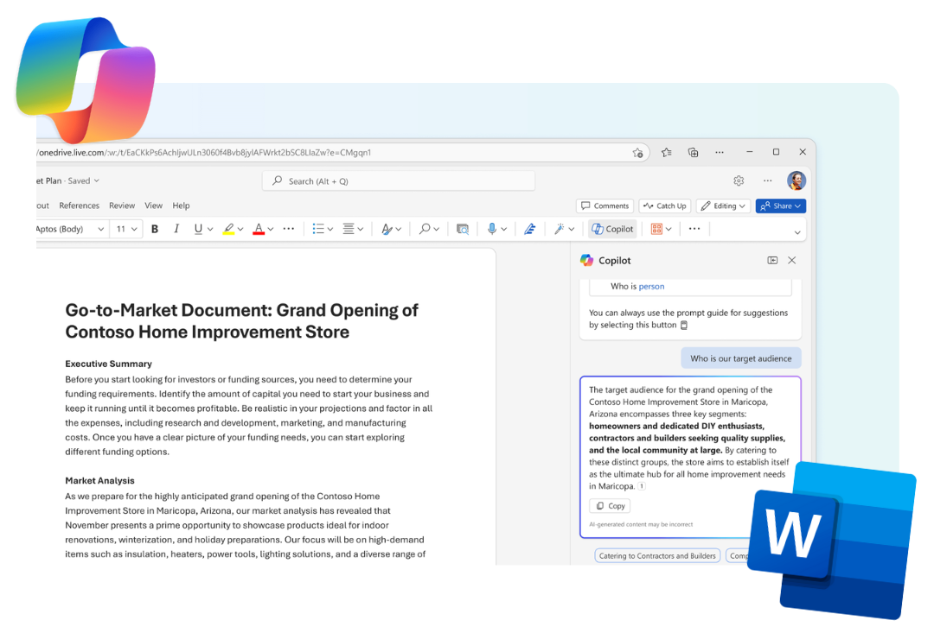
Task: Expand alignment options dropdown
Action: pos(361,229)
